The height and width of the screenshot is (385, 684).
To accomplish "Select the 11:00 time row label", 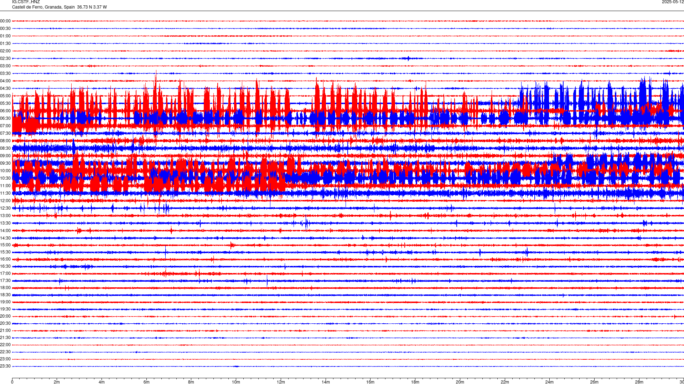I will pyautogui.click(x=5, y=186).
